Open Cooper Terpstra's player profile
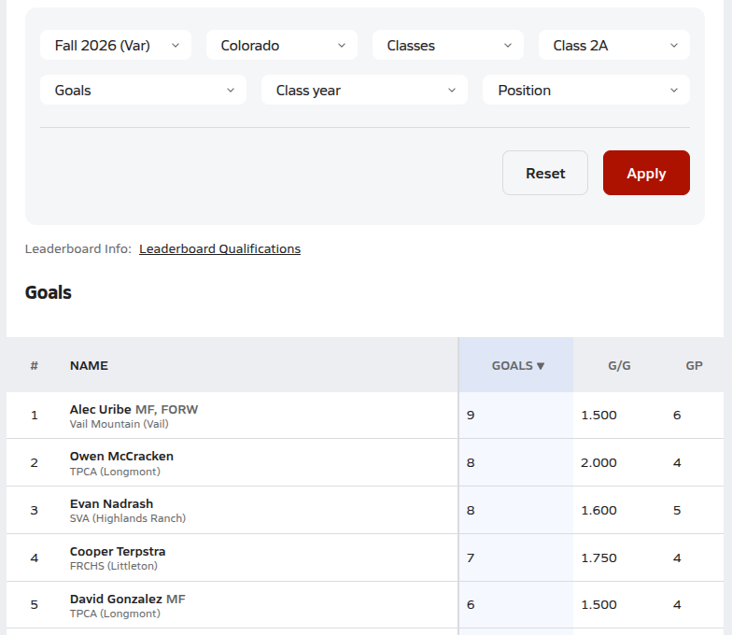732x635 pixels. pyautogui.click(x=118, y=551)
